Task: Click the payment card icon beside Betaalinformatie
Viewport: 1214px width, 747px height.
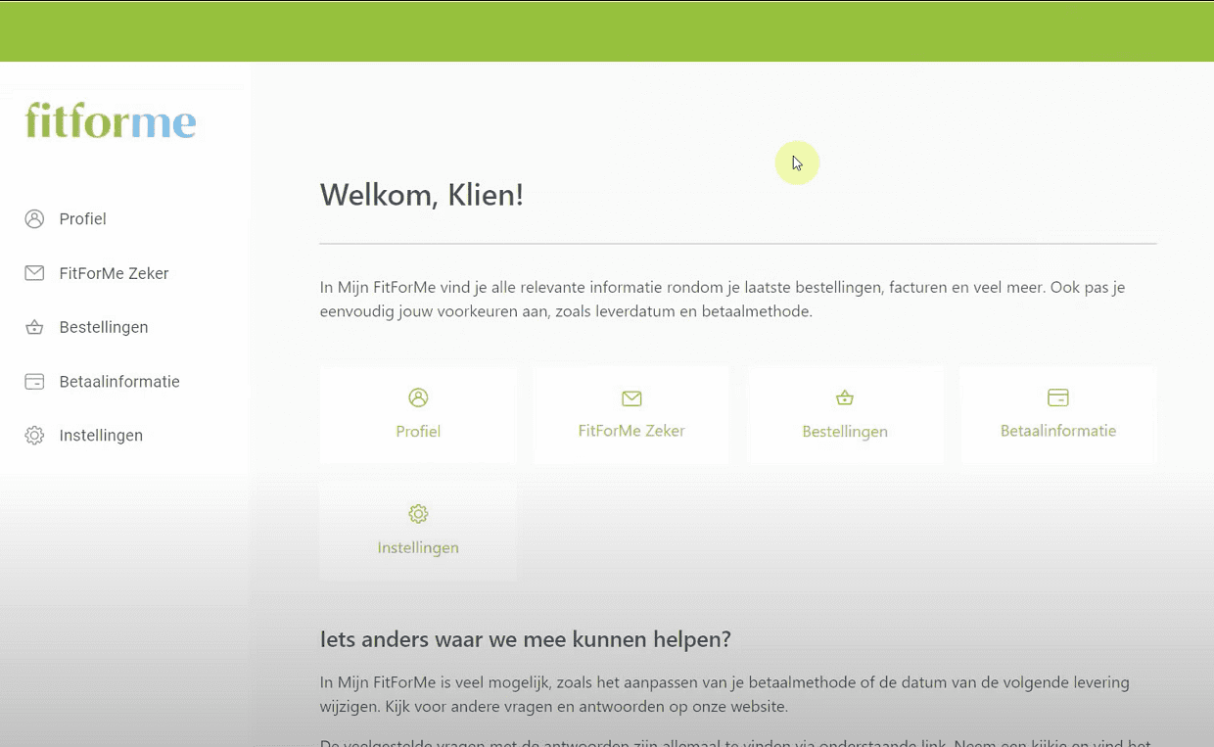Action: [34, 381]
